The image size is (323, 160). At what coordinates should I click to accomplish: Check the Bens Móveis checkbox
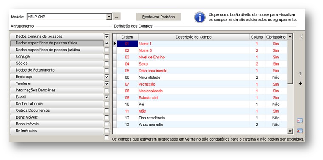pos(107,117)
